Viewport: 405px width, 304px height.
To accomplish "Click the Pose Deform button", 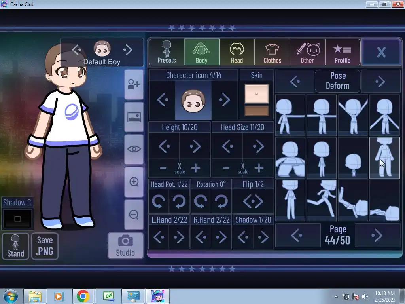I will (x=338, y=81).
